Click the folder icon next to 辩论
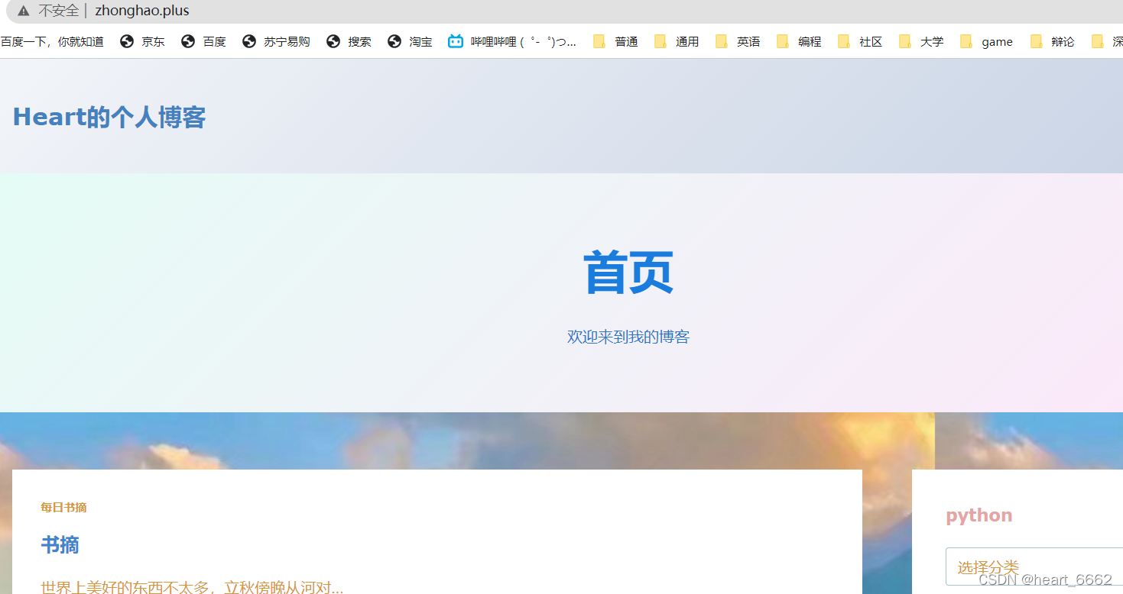 click(x=1037, y=41)
